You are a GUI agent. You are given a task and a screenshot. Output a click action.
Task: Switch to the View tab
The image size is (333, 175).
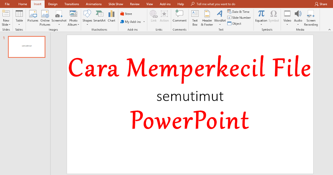[x=150, y=4]
